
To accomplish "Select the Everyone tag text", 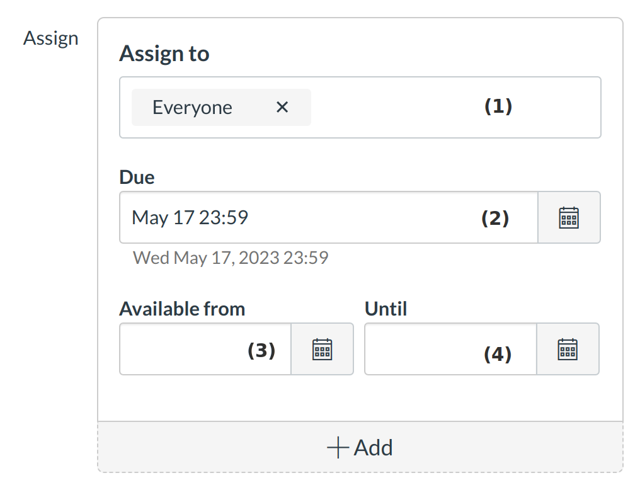I will 192,108.
